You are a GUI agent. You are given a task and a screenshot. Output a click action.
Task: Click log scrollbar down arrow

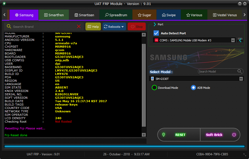[144, 135]
